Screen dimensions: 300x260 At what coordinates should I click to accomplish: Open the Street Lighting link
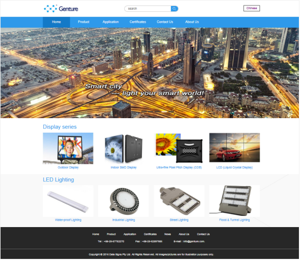179,220
